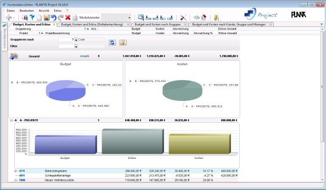Delete using the red X icon
This screenshot has height=190, width=326.
tap(68, 18)
